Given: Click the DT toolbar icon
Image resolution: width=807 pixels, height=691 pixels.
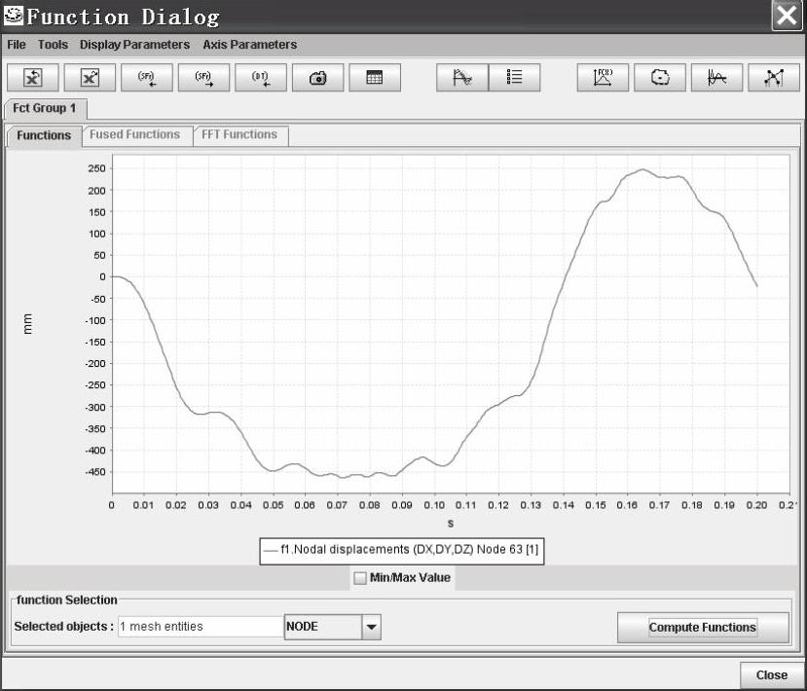Looking at the screenshot, I should [260, 79].
